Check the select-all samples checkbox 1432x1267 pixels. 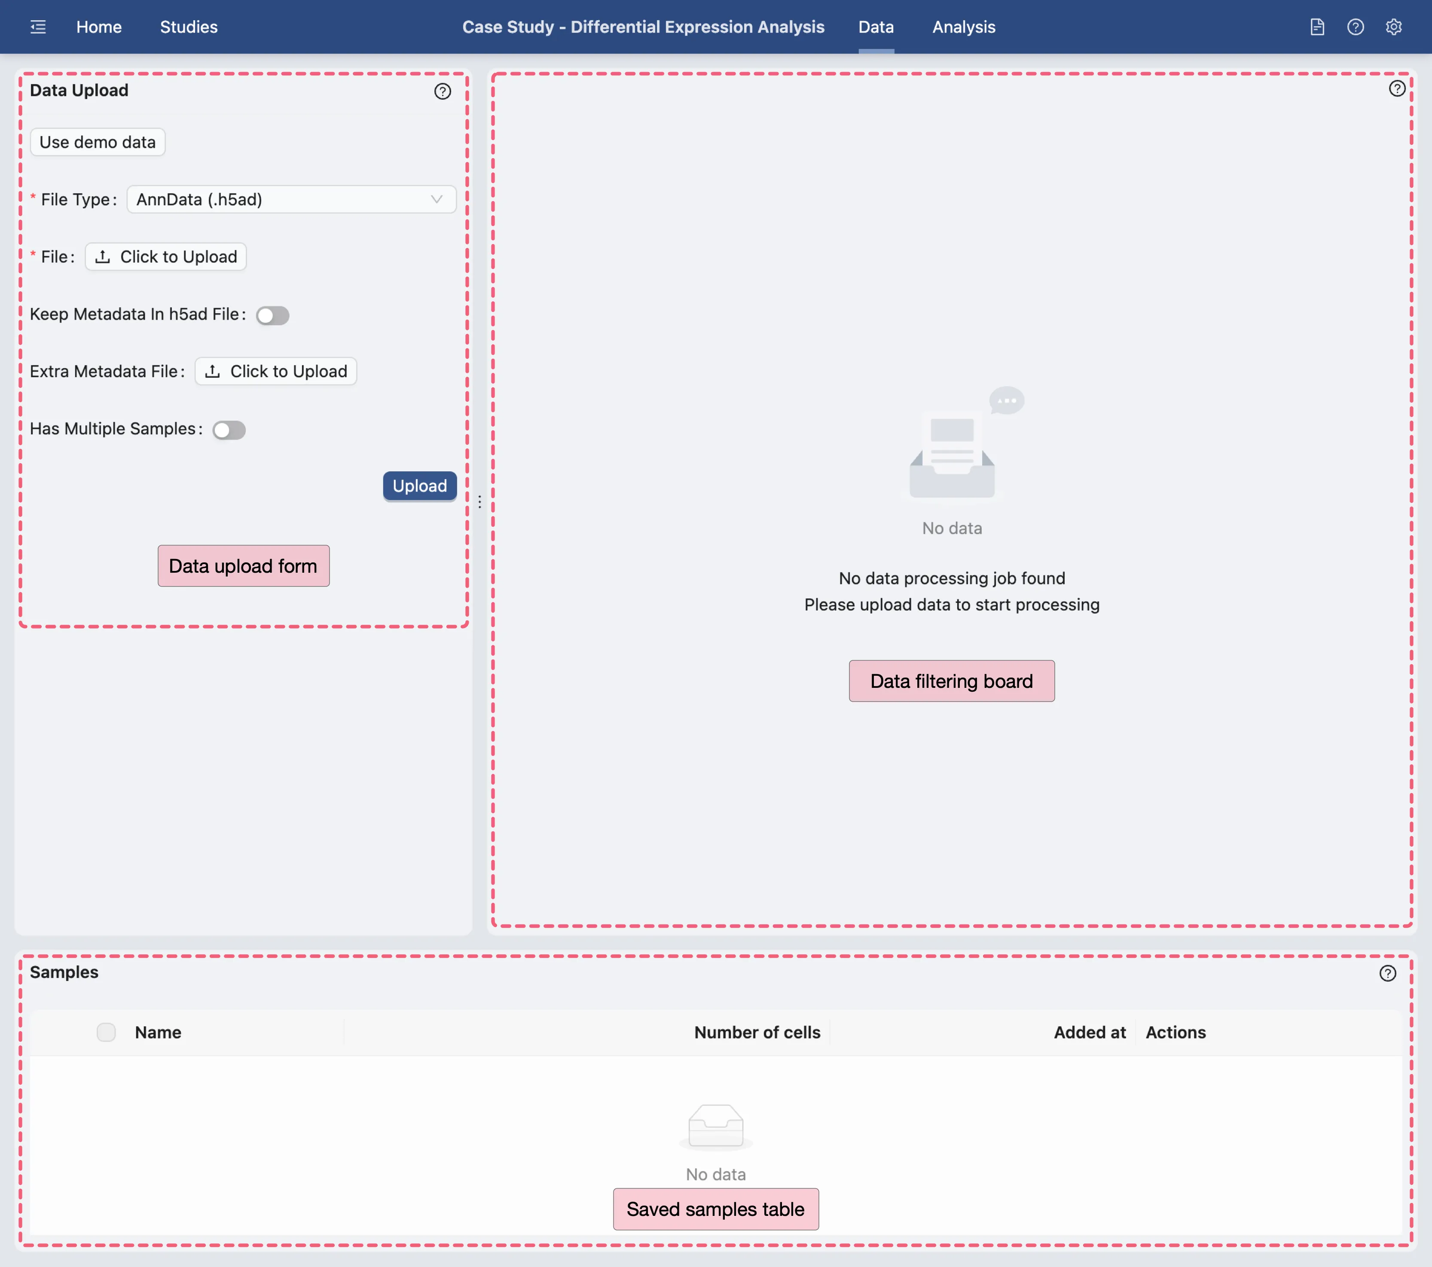click(x=106, y=1032)
